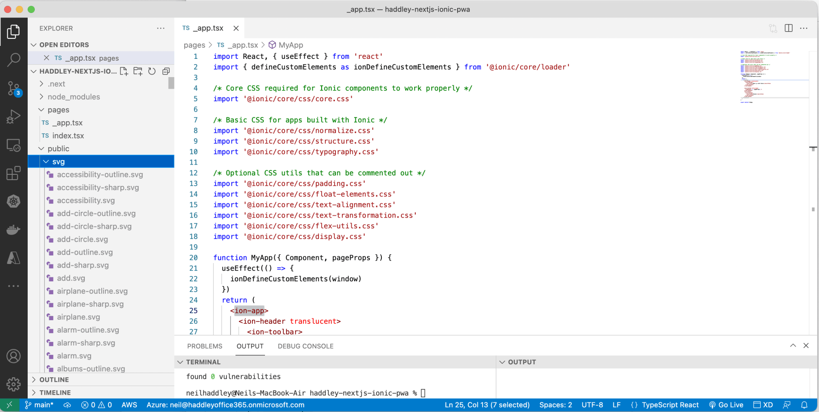Viewport: 819px width, 412px height.
Task: Open index.tsx from the pages folder
Action: pos(68,136)
